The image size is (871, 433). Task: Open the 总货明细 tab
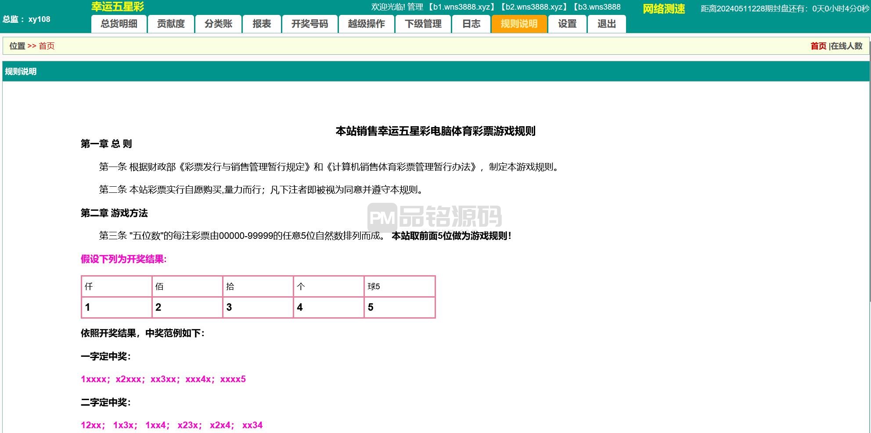(119, 24)
